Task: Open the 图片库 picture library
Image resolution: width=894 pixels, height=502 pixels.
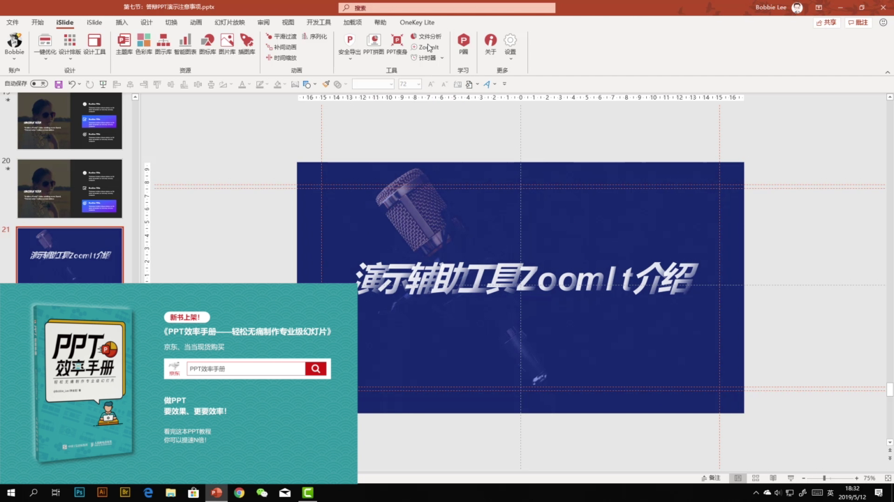Action: point(227,44)
